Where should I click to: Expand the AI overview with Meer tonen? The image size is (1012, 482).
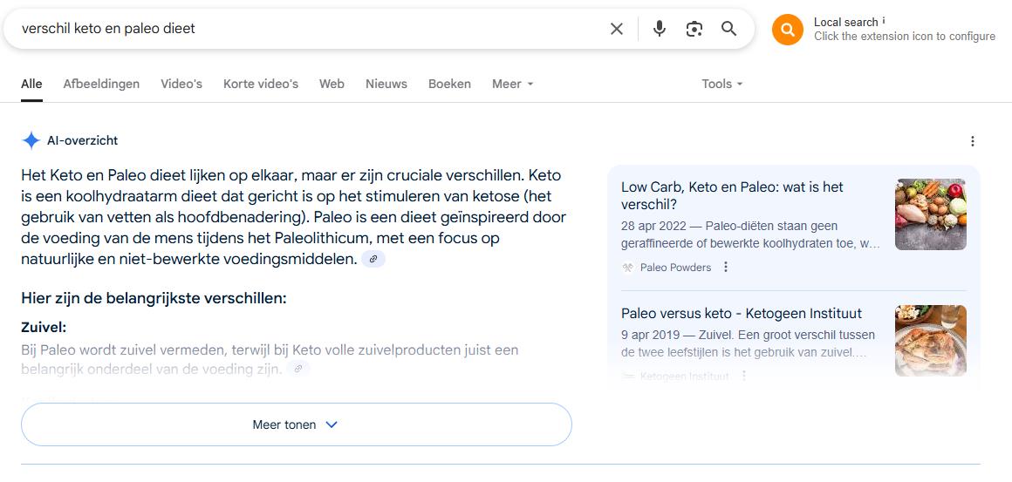[x=297, y=424]
